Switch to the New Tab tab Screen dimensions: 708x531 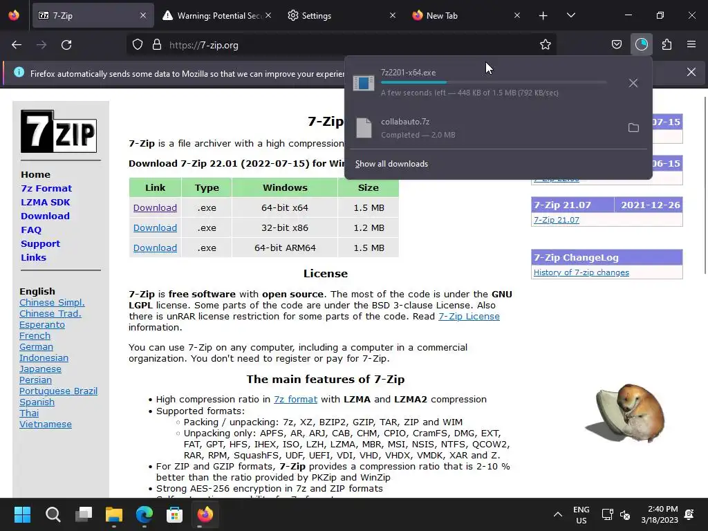click(x=465, y=16)
